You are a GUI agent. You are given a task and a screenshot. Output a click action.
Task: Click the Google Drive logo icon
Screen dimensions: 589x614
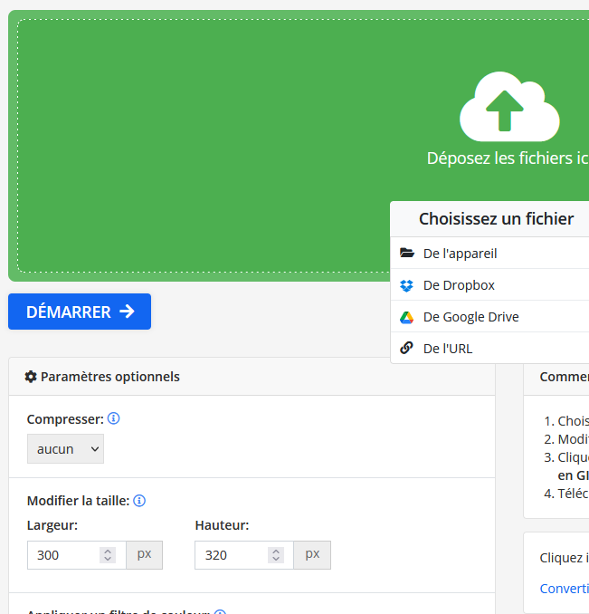pyautogui.click(x=406, y=317)
